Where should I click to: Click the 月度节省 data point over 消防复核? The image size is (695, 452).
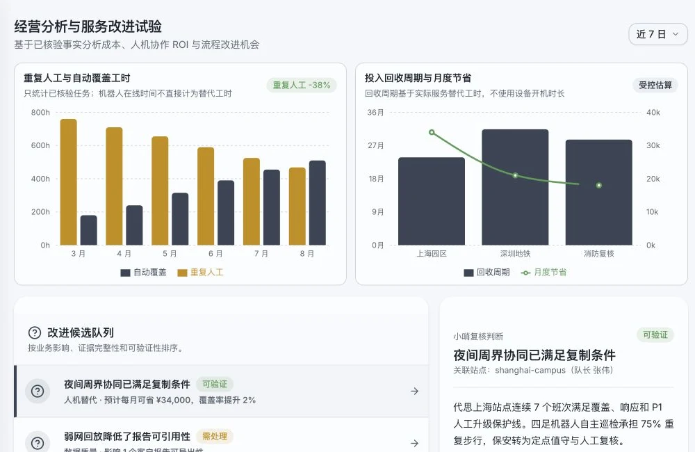599,186
